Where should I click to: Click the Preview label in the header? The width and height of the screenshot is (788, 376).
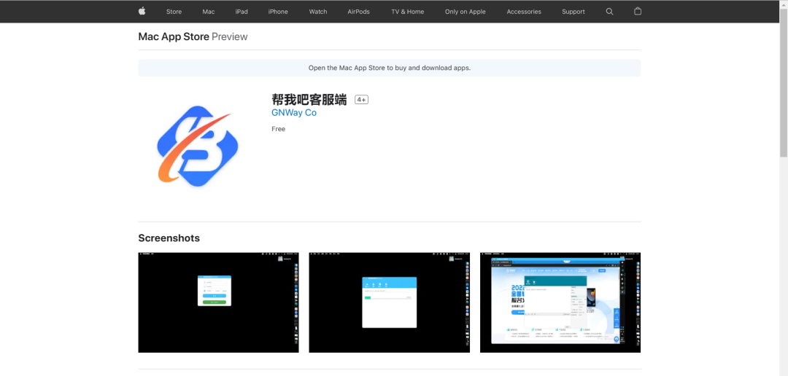(x=230, y=36)
